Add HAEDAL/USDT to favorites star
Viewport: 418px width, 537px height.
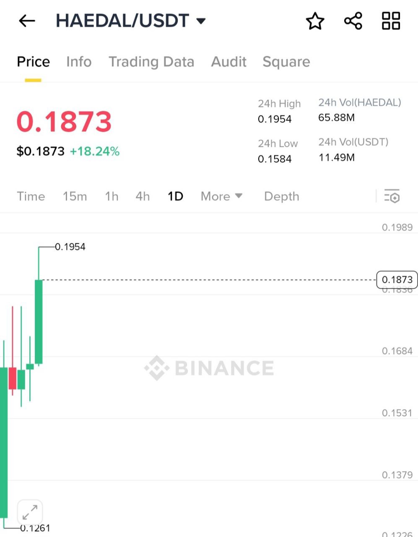coord(315,21)
